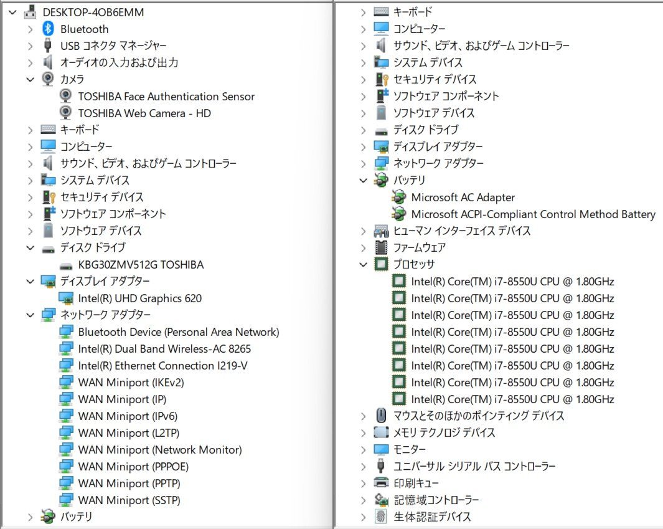
Task: Collapse the カメラ category
Action: [30, 79]
